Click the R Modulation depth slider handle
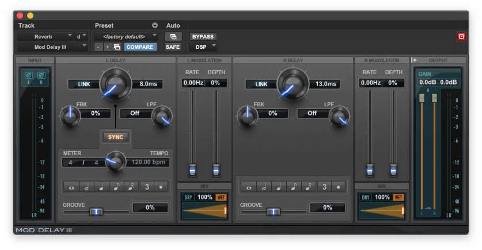482x250 pixels. tap(393, 170)
